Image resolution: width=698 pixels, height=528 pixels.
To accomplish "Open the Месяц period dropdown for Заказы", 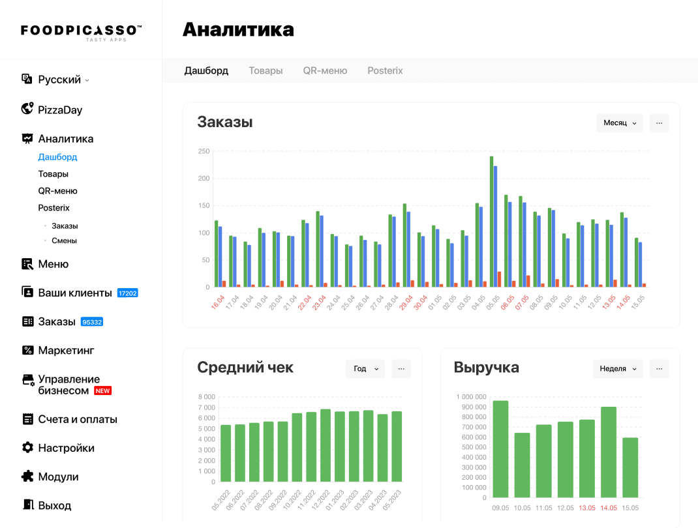I will coord(619,123).
